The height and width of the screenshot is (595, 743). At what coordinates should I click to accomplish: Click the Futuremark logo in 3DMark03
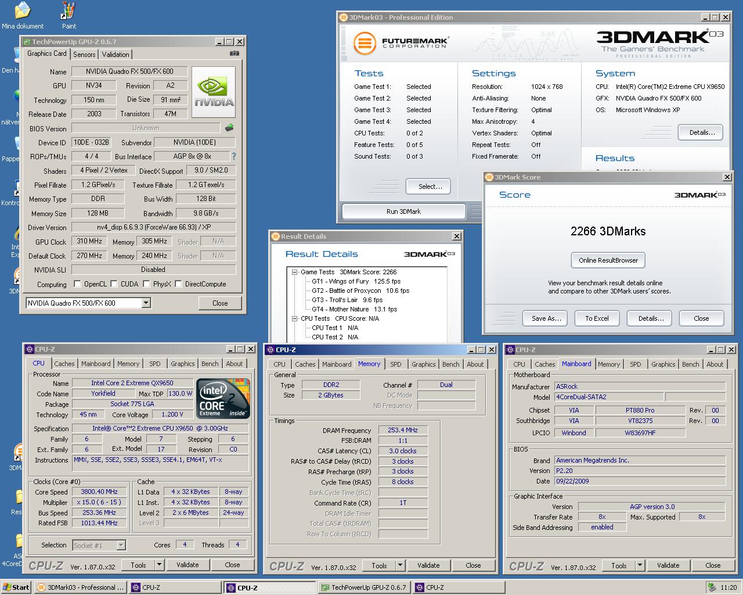coord(401,43)
